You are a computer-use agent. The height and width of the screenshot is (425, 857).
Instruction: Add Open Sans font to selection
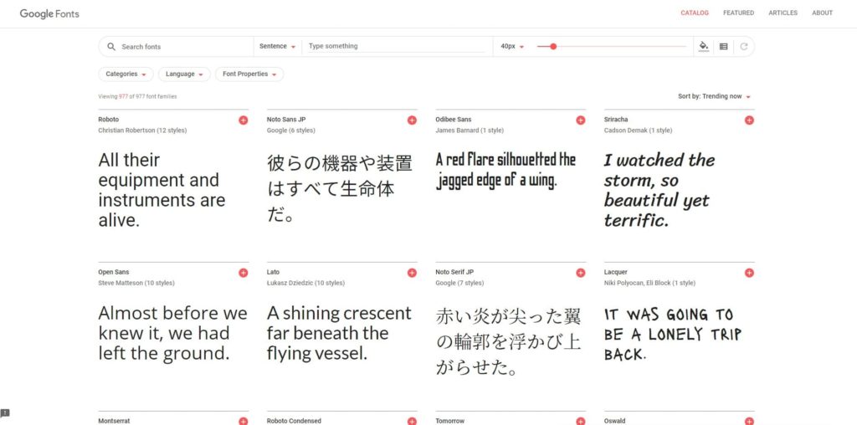[244, 273]
